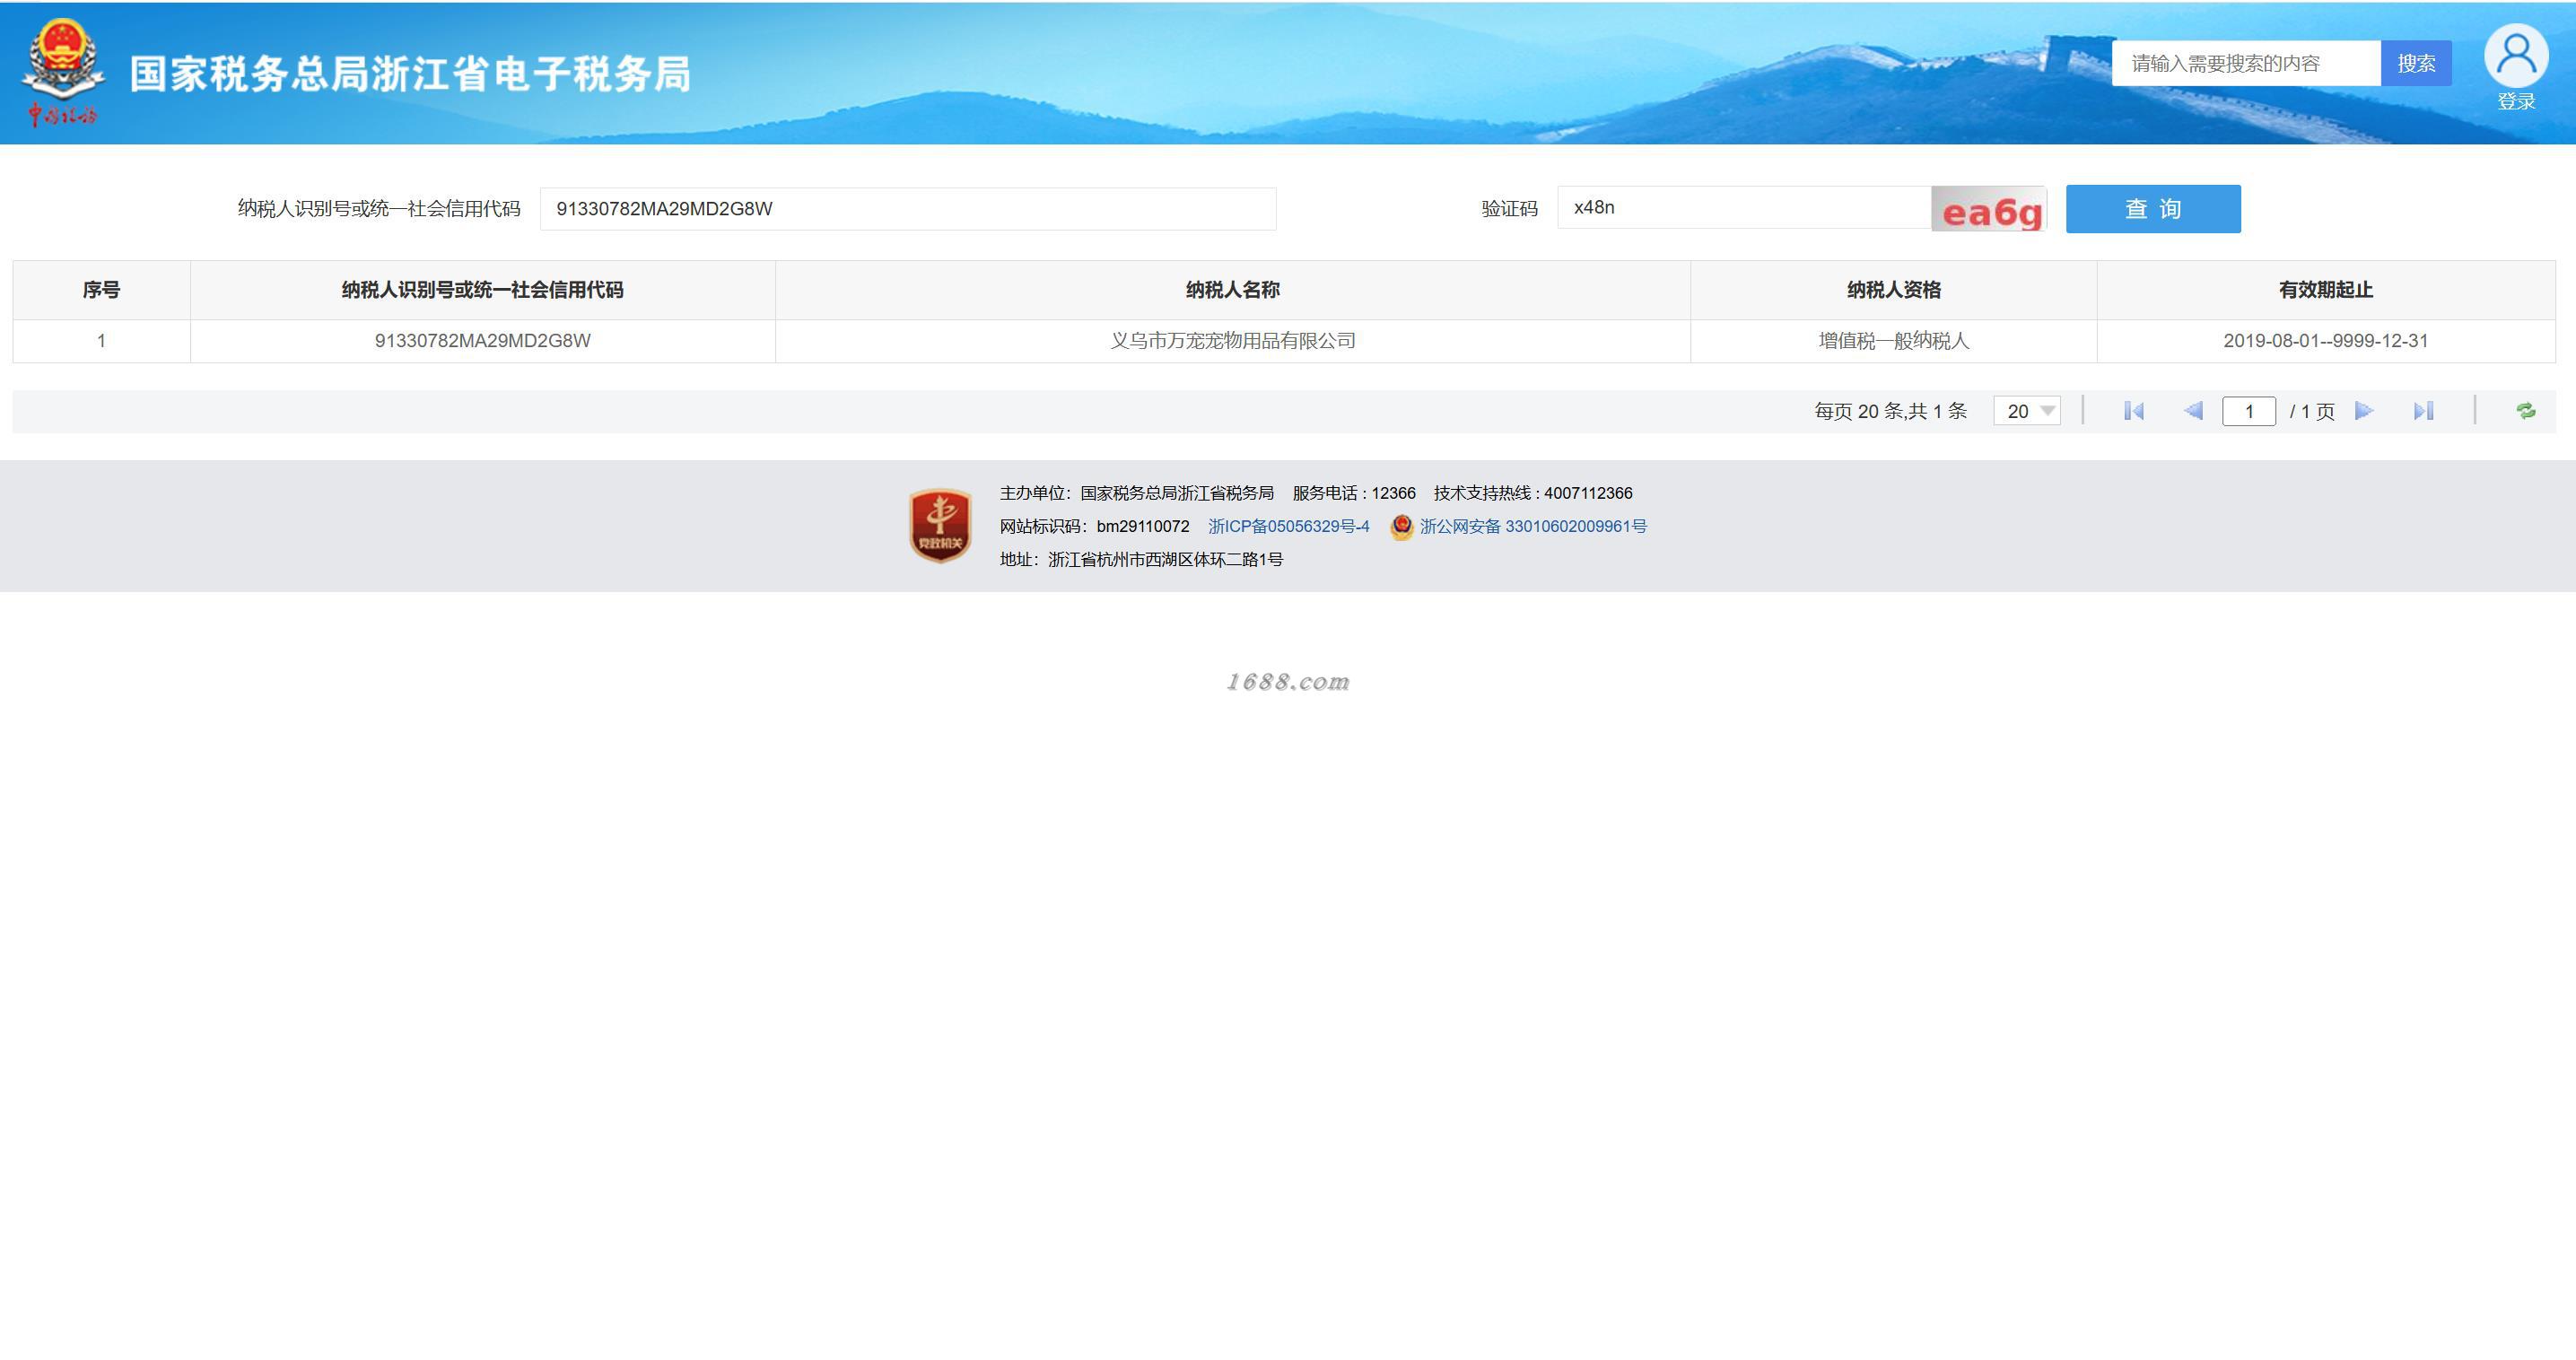Click the red government agency badge
2576x1360 pixels.
click(939, 525)
